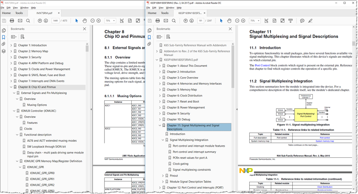Expand Chapter 12: Port Control and Interrupts

(x=160, y=188)
